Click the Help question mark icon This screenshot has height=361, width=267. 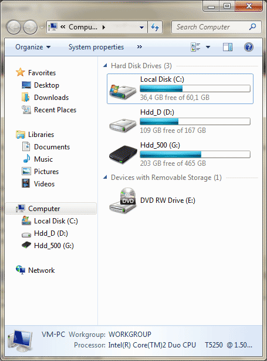click(249, 47)
